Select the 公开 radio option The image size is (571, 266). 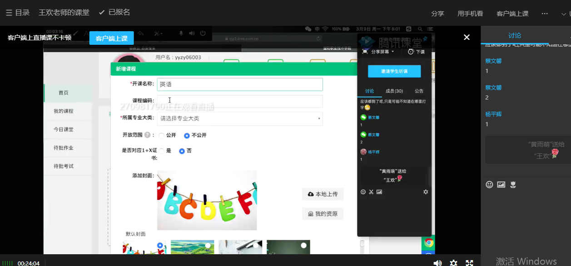pyautogui.click(x=162, y=135)
